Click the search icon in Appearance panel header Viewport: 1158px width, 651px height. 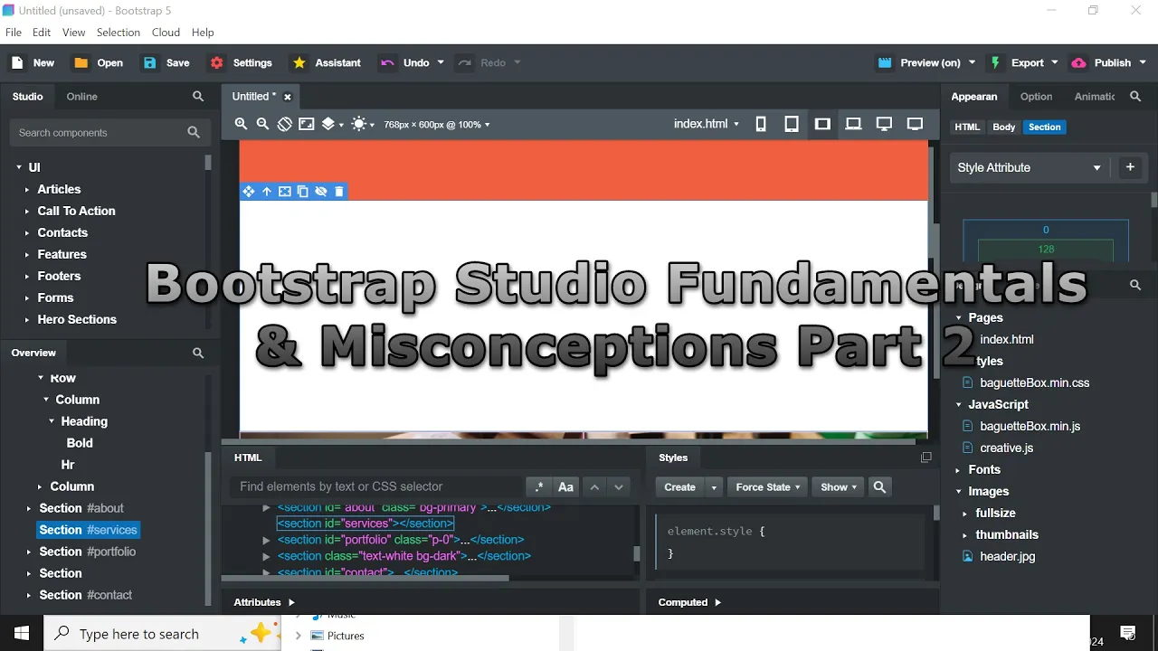click(1136, 97)
